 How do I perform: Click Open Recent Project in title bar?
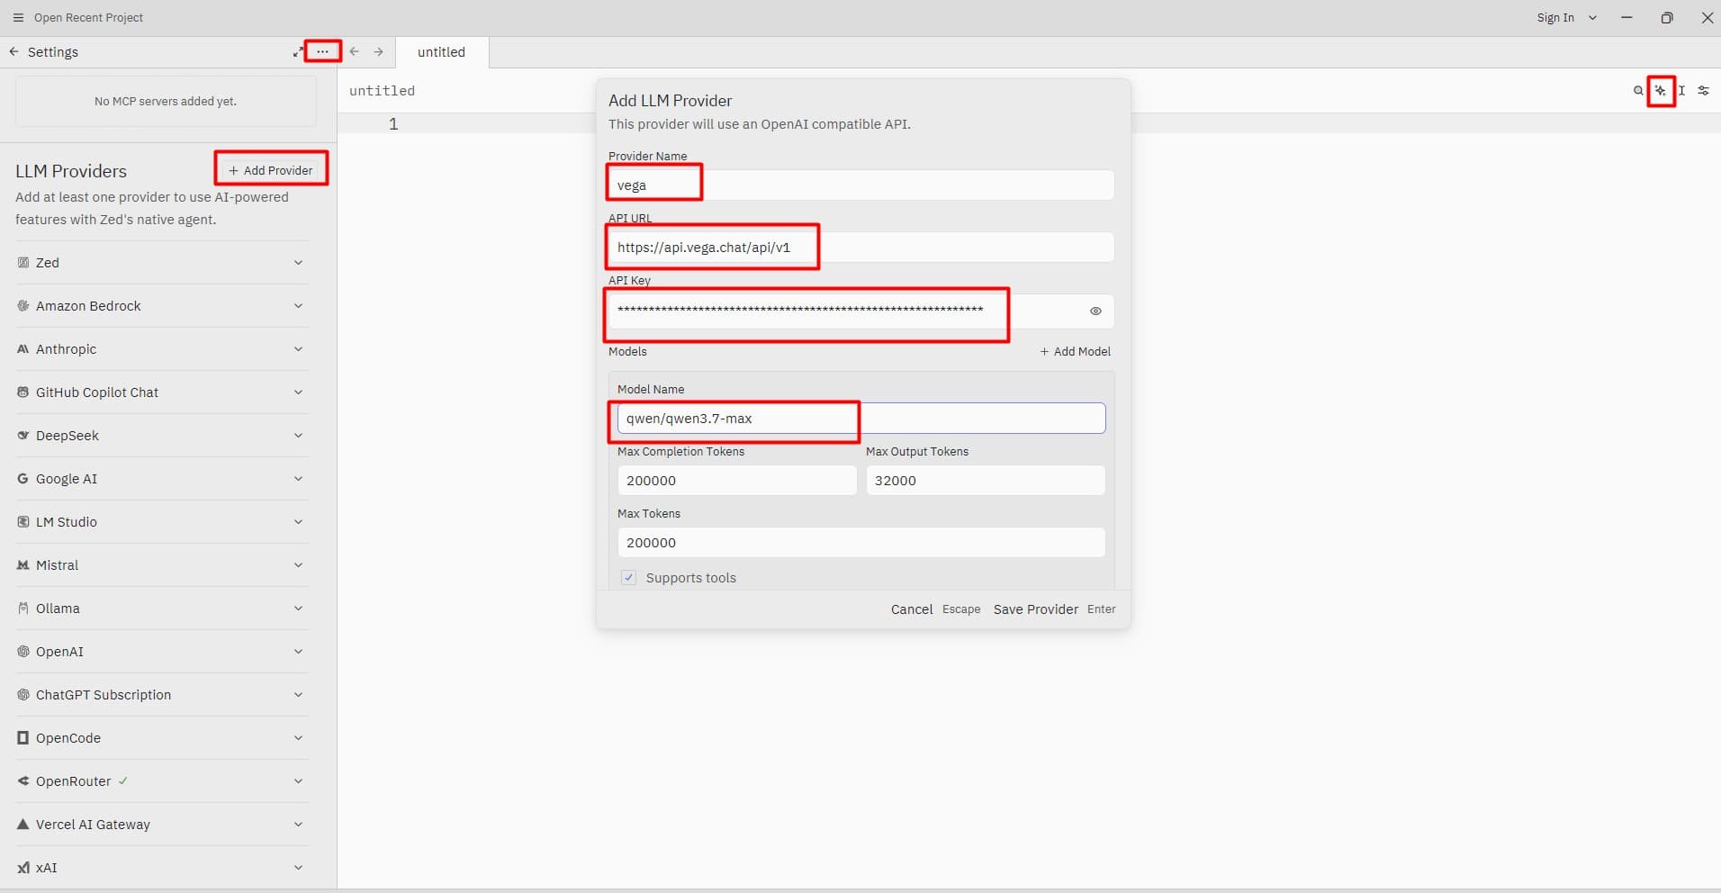pos(88,17)
